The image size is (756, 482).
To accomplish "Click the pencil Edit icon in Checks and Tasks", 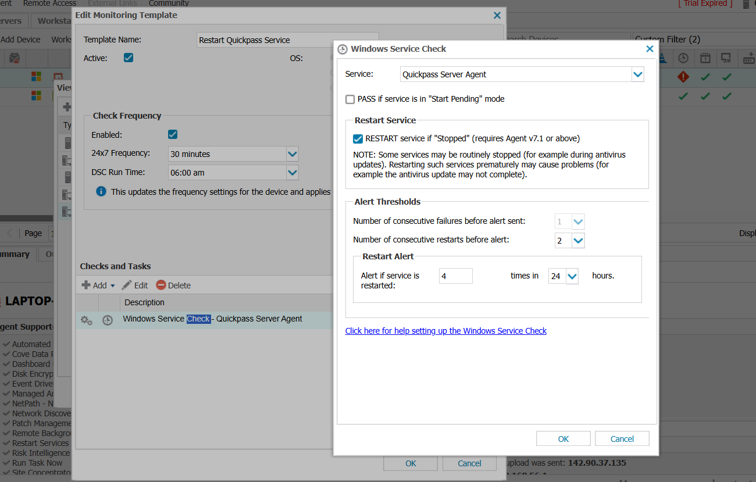I will (x=127, y=285).
